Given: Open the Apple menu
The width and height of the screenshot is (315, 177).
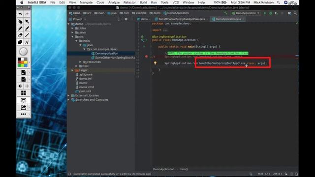Looking at the screenshot, I should (x=22, y=2).
